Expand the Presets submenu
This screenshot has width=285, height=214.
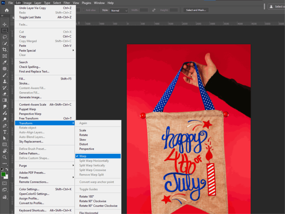[45, 177]
